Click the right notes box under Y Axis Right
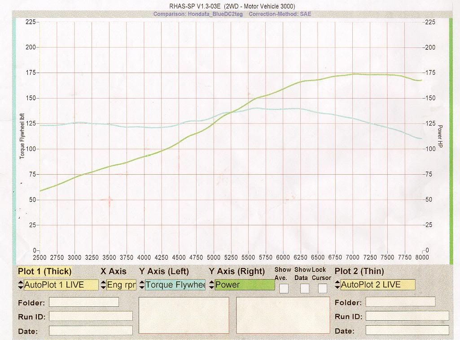The image size is (460, 340). point(283,315)
